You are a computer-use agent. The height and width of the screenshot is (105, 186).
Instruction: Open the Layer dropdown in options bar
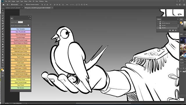[x=22, y=5]
